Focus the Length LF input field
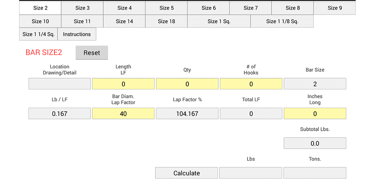Viewport: 377px width, 184px height. click(x=123, y=84)
